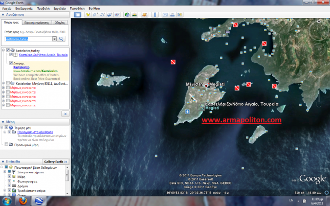330x206 pixels.
Task: View in Google Maps toolbar icon
Action: 180,14
